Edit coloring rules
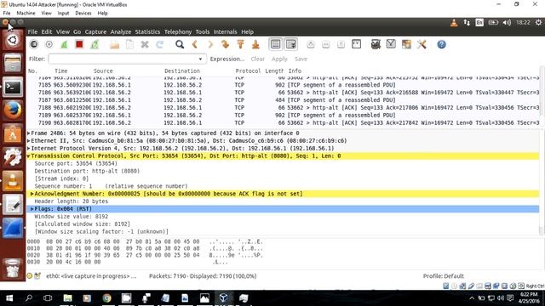 click(406, 44)
